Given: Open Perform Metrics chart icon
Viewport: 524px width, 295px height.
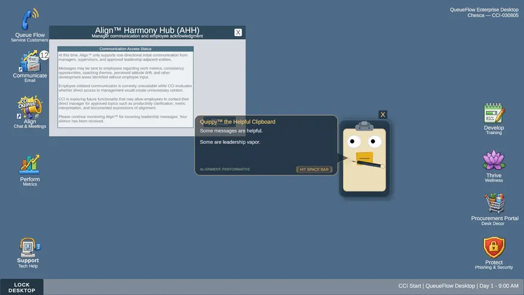Looking at the screenshot, I should click(x=29, y=164).
